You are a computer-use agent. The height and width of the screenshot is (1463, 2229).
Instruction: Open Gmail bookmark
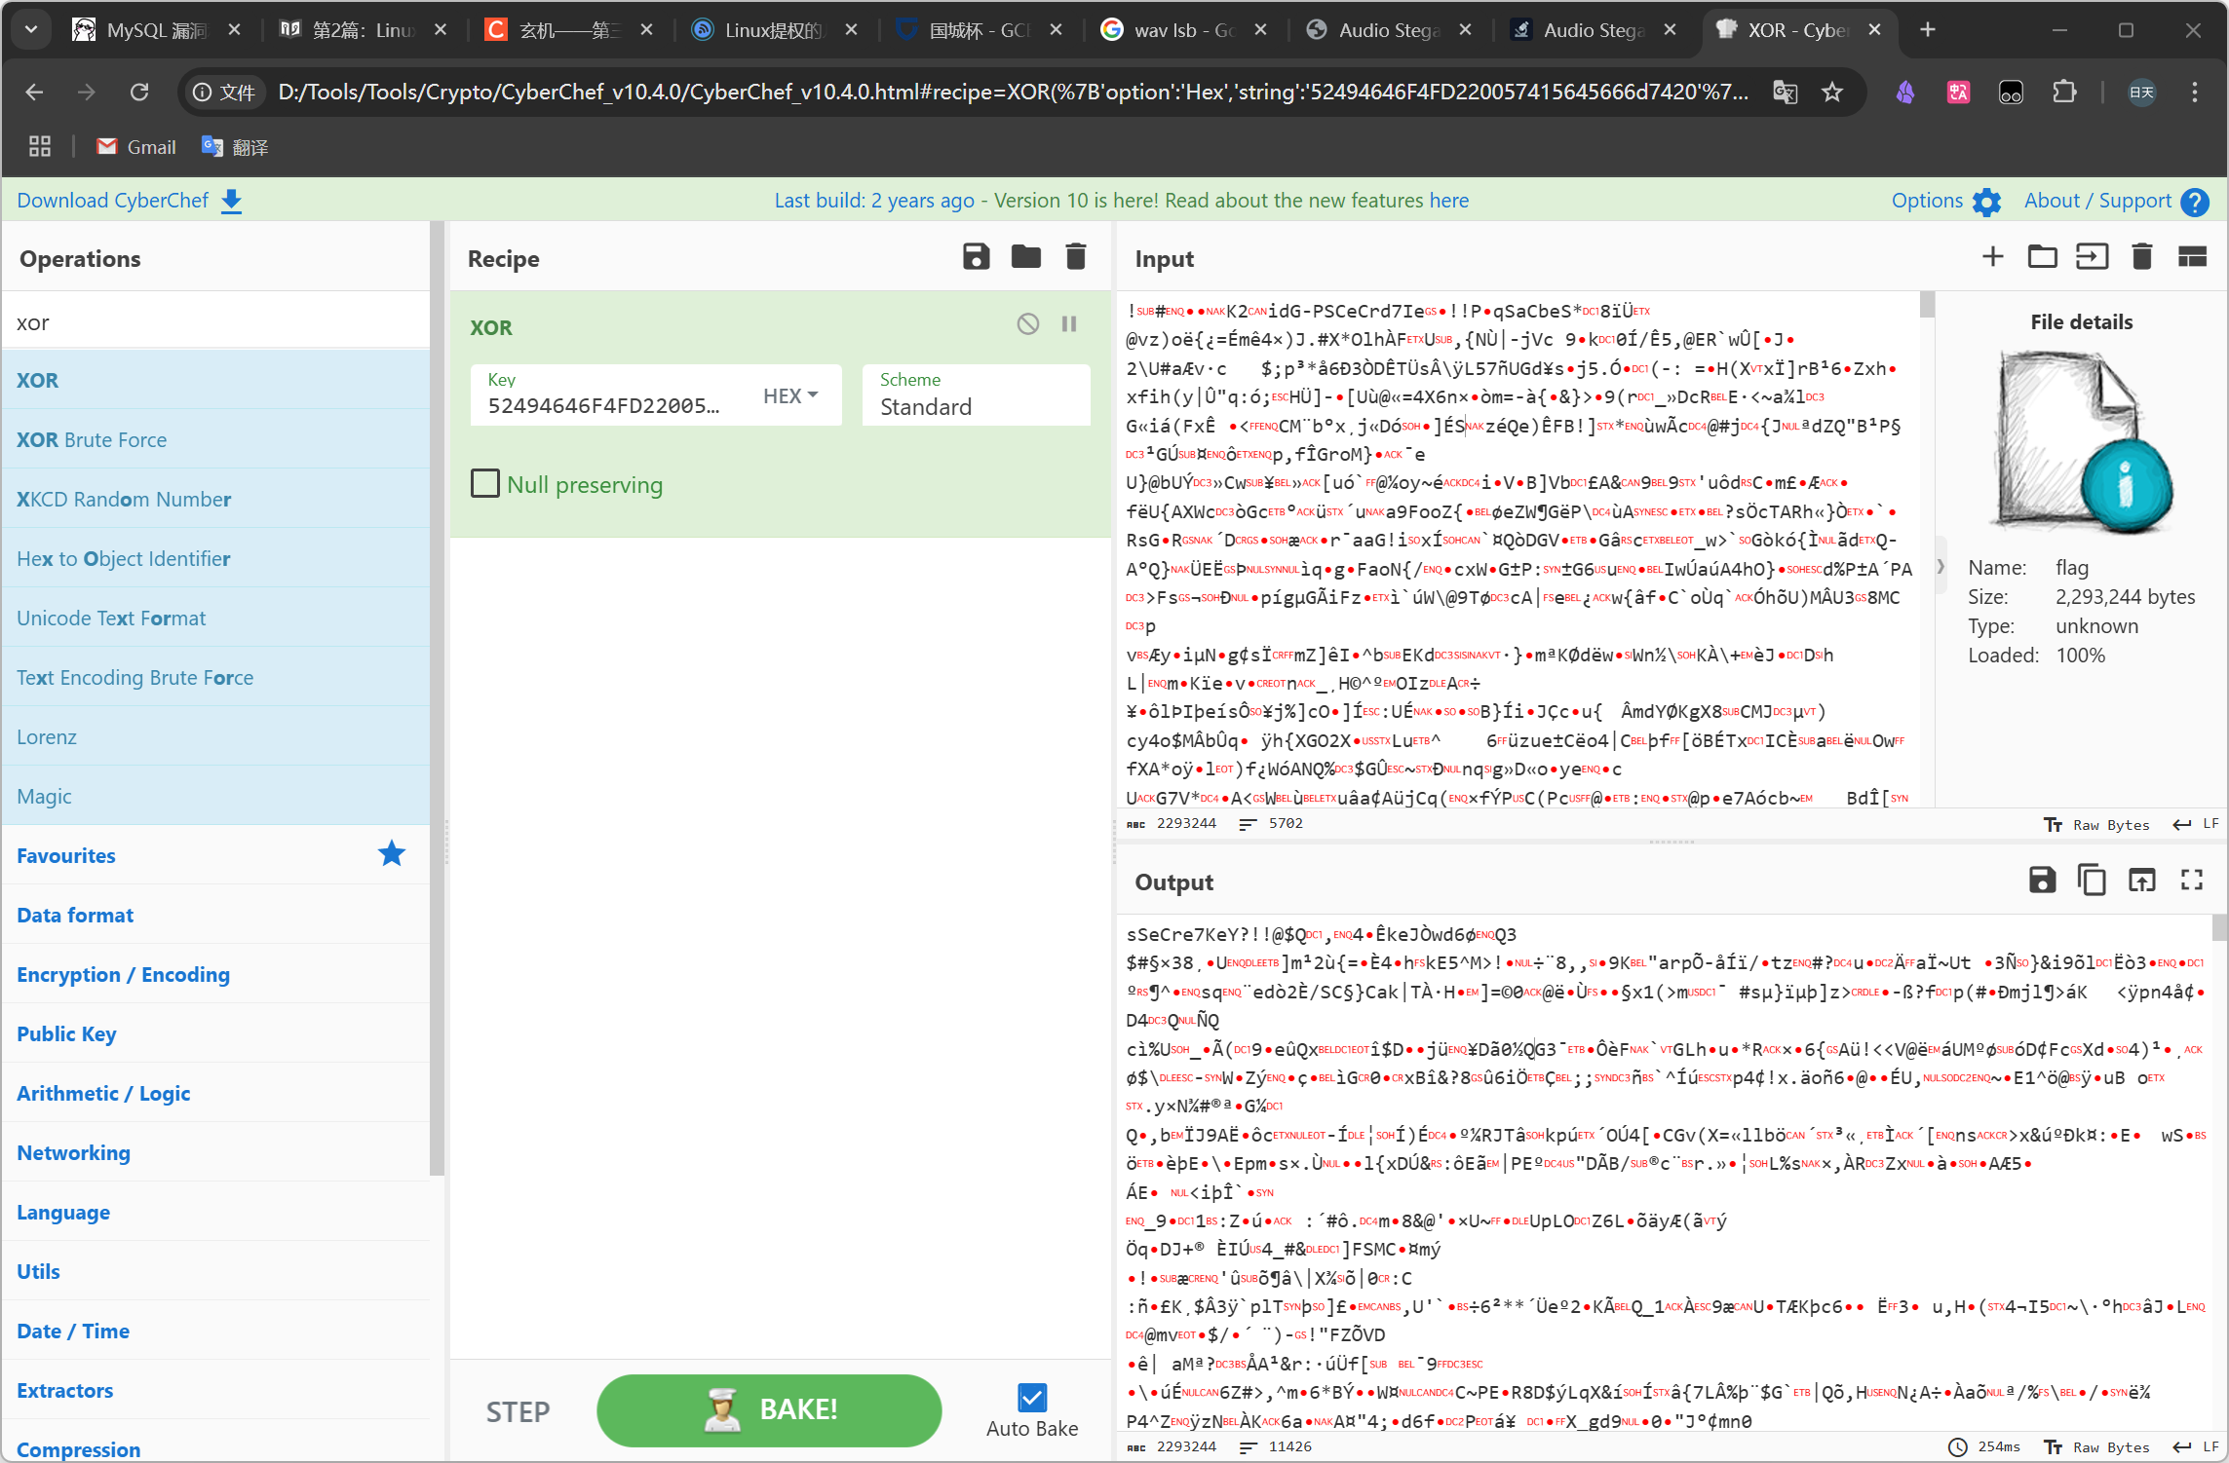point(136,146)
